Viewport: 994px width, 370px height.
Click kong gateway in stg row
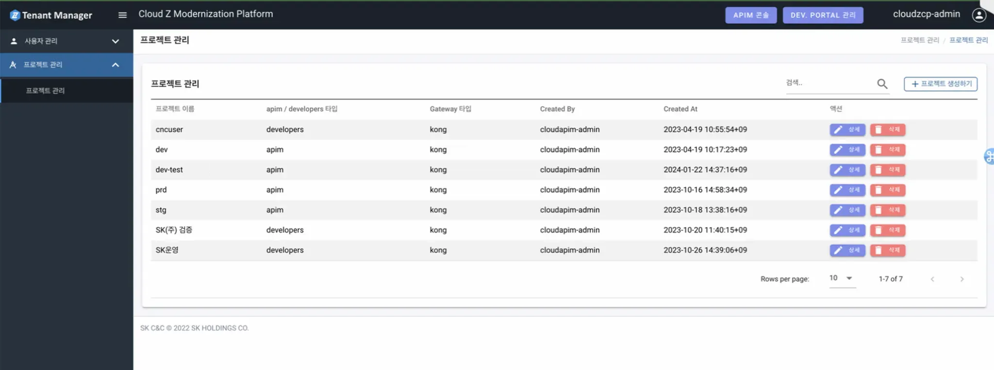click(x=438, y=210)
